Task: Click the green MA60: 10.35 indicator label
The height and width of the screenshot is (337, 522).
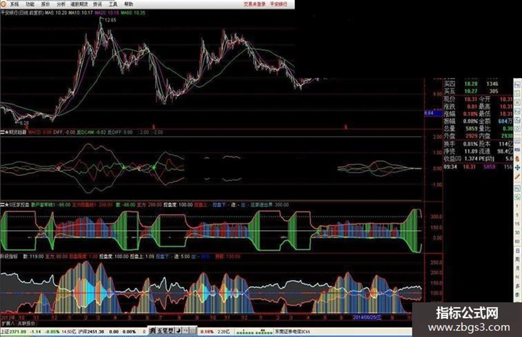Action: pos(133,13)
